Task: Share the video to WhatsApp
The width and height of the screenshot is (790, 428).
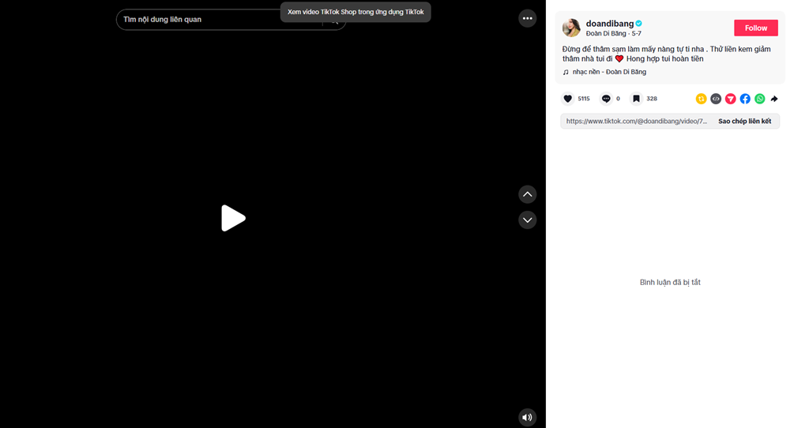Action: click(760, 99)
